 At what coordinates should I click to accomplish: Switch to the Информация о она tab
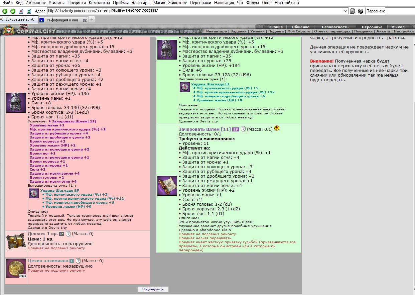[62, 20]
